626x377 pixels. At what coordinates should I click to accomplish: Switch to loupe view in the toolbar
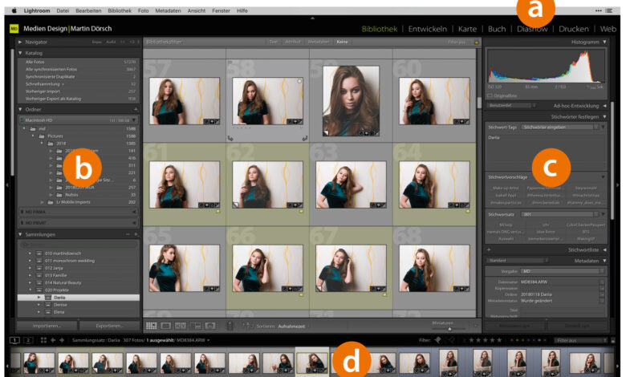[165, 326]
